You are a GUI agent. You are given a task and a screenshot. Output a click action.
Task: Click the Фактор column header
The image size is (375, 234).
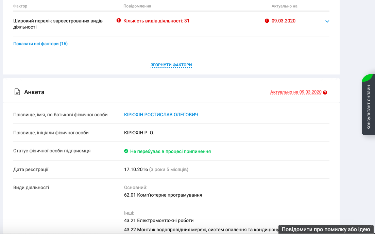point(20,6)
